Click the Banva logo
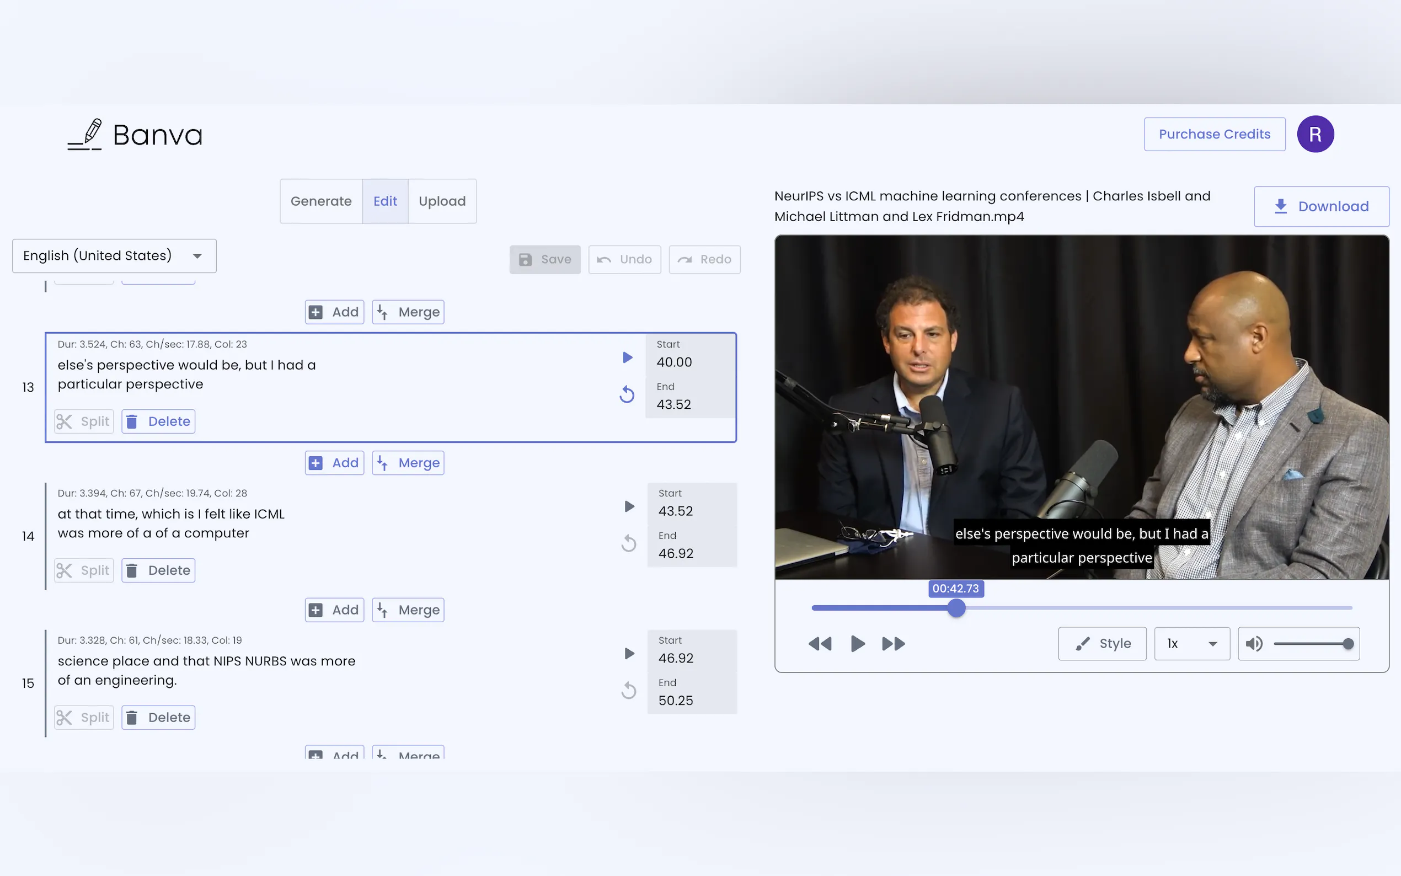1401x876 pixels. (x=135, y=135)
